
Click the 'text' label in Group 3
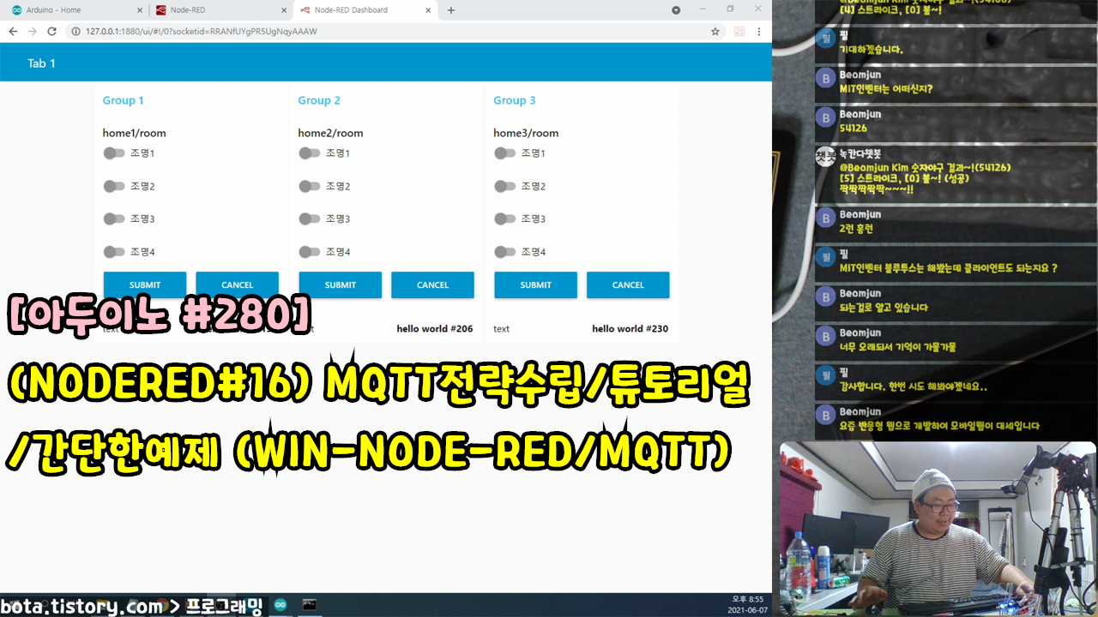click(x=501, y=329)
